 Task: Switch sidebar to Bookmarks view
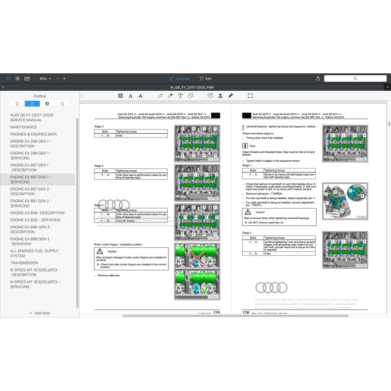17,103
